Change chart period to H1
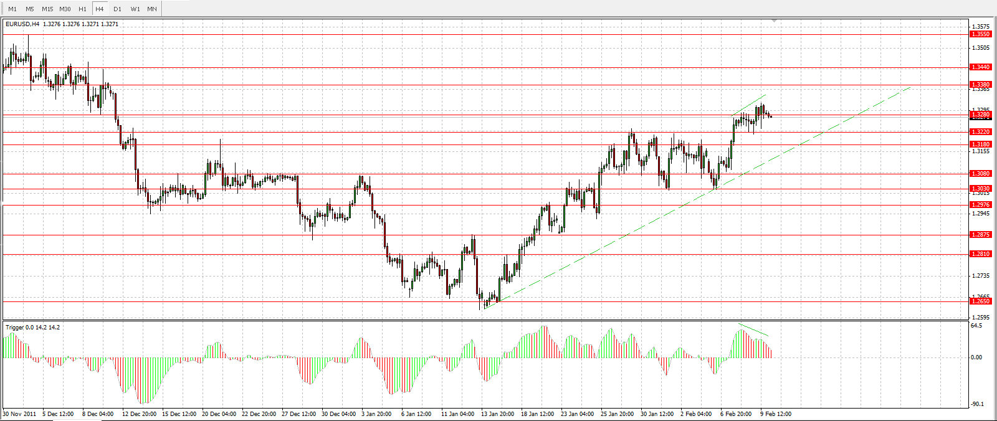 (82, 9)
